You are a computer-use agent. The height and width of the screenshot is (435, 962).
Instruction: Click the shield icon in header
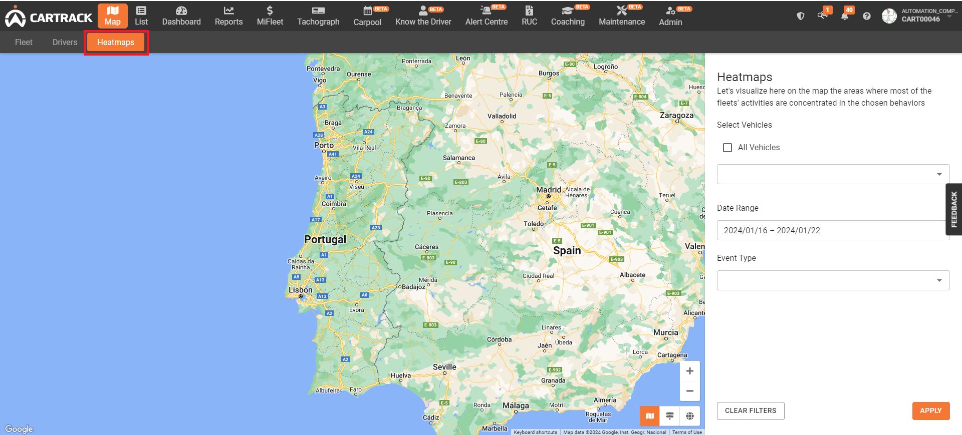tap(801, 16)
